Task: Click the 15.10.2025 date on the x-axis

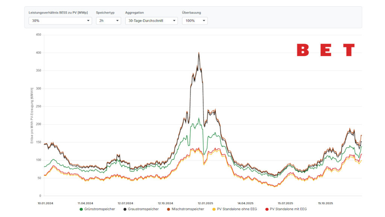Action: click(x=326, y=203)
